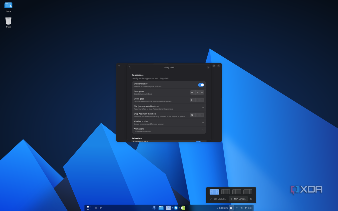Open the 18° weather widget
The width and height of the screenshot is (338, 211).
[x=98, y=208]
